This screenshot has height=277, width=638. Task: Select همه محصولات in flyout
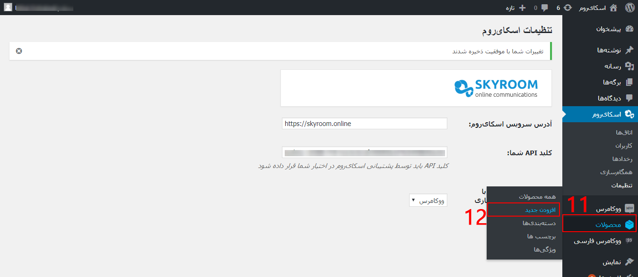(537, 196)
